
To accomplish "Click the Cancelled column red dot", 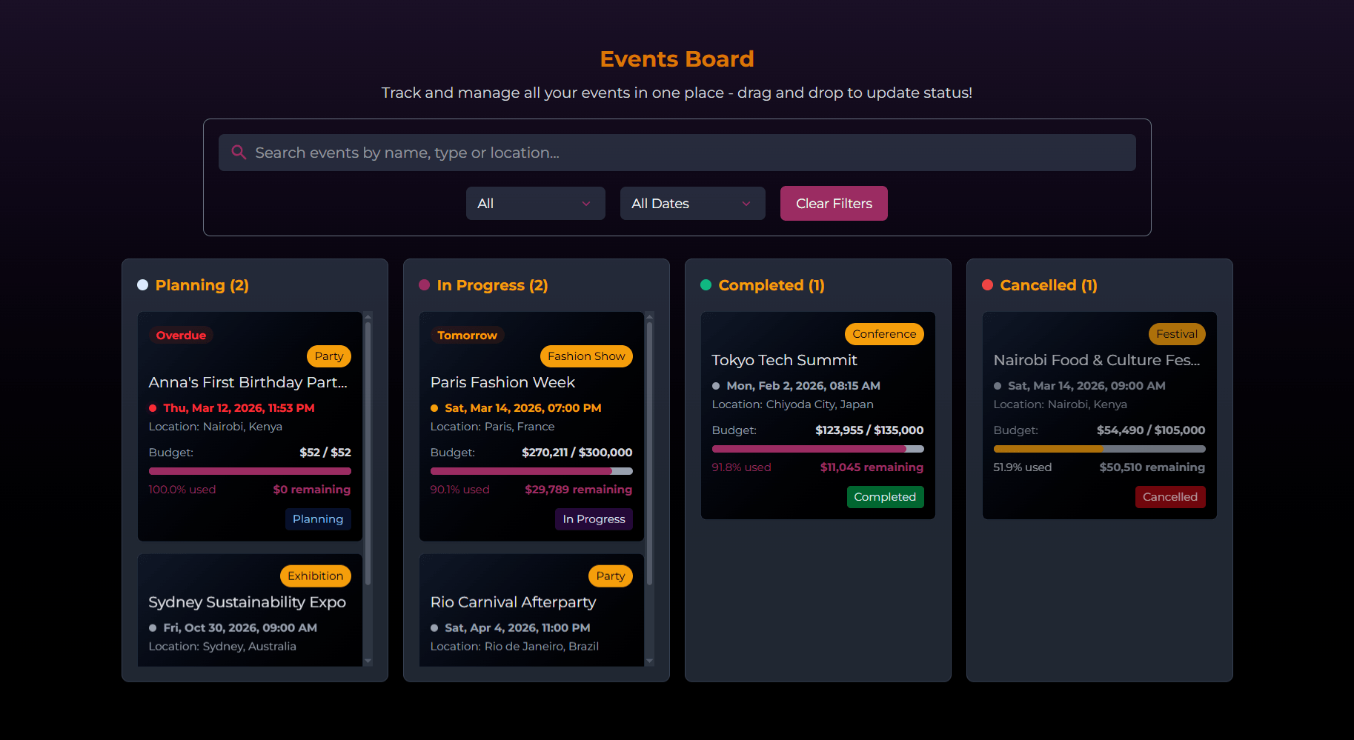I will tap(987, 284).
